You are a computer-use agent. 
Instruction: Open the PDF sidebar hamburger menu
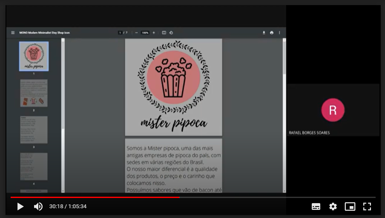[x=13, y=33]
